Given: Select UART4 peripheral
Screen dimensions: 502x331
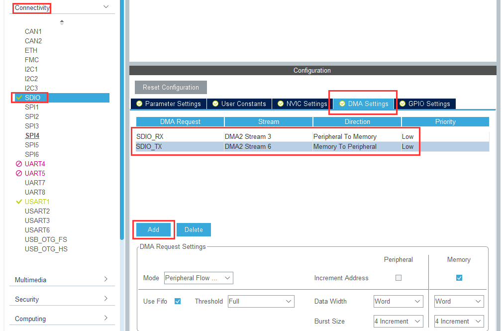Looking at the screenshot, I should [35, 164].
